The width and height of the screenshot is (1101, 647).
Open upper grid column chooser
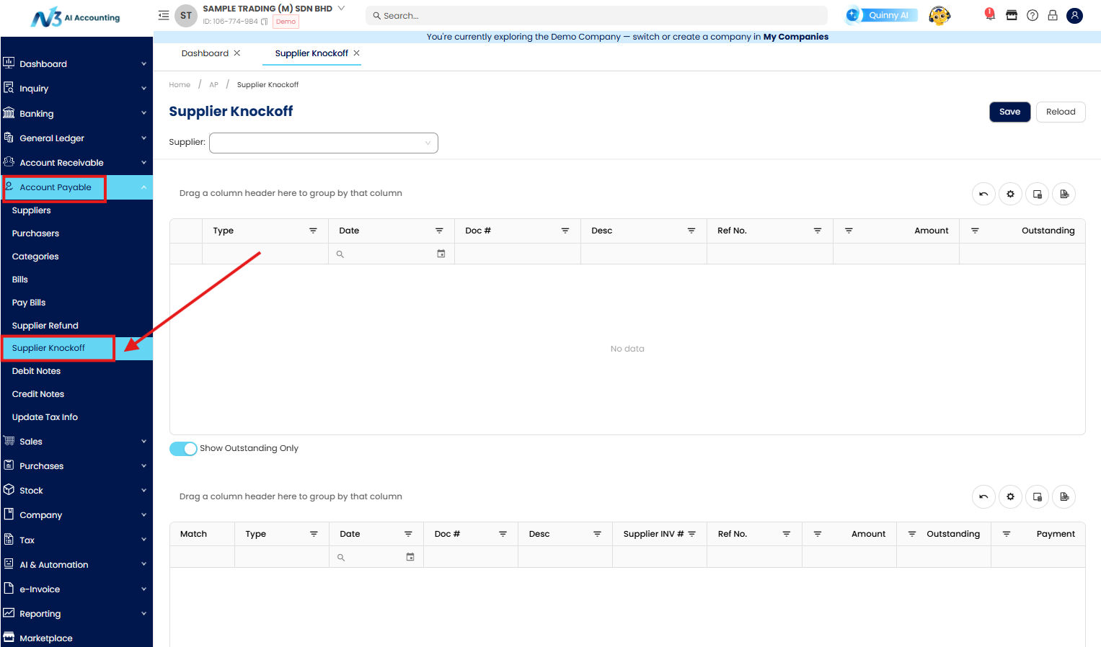click(1037, 194)
